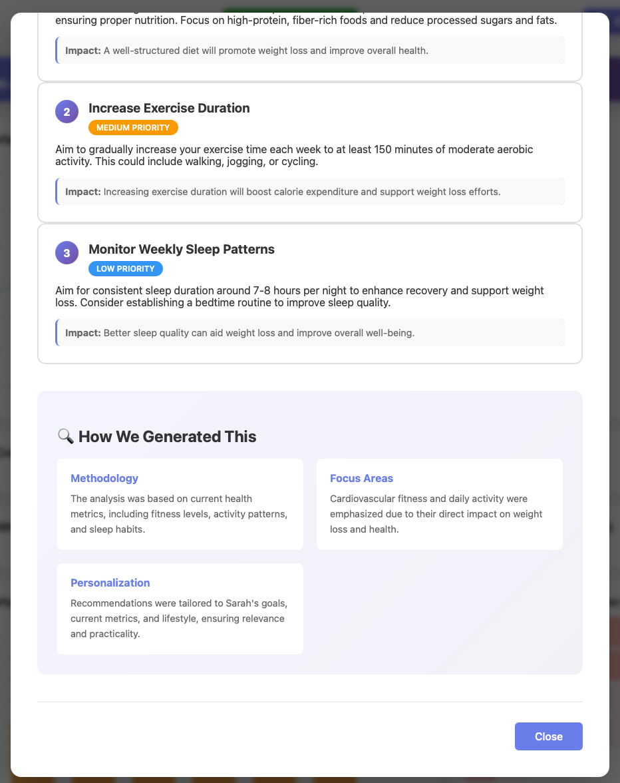Open the Methodology card title
This screenshot has height=783, width=620.
pyautogui.click(x=104, y=478)
